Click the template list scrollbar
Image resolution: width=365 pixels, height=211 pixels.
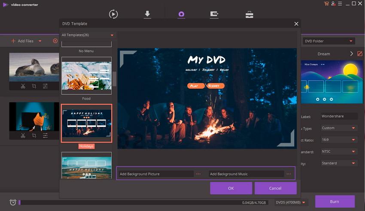(x=114, y=79)
